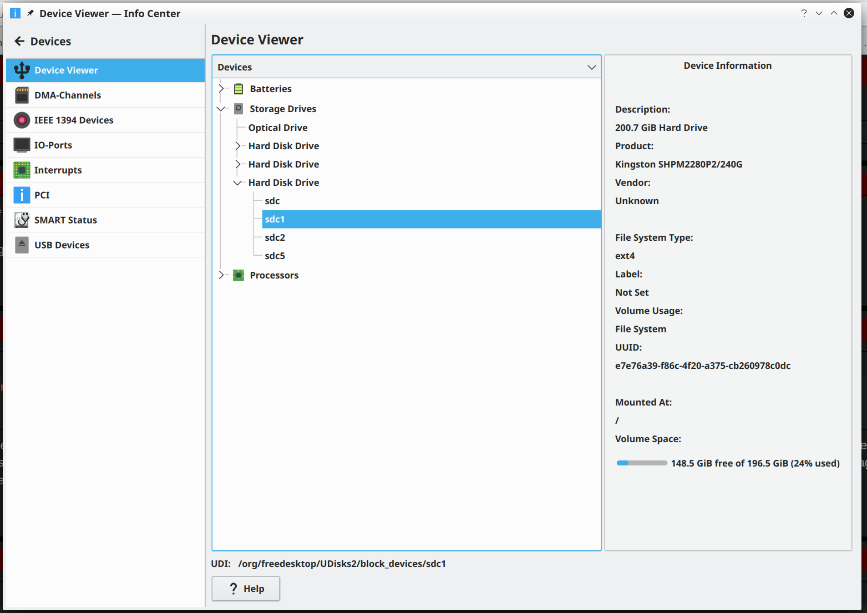Select the Device Viewer sidebar entry
The width and height of the screenshot is (867, 613).
pyautogui.click(x=105, y=70)
